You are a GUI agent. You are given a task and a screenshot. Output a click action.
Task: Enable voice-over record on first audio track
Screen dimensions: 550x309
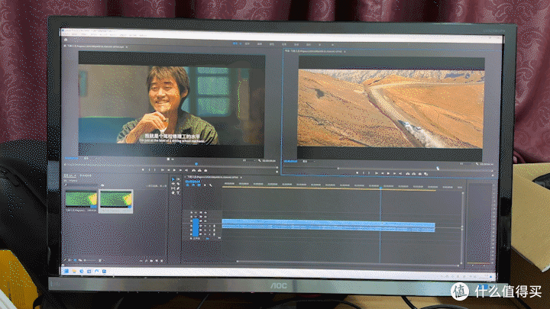coord(215,226)
